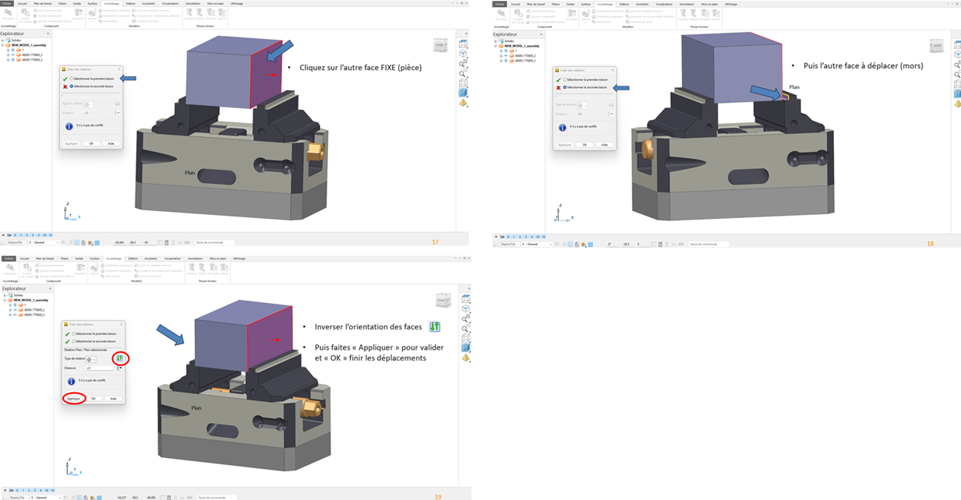The image size is (961, 500).
Task: Select the NEW_MODEL_1_assembly tree item in screenshot 19
Action: 32,300
